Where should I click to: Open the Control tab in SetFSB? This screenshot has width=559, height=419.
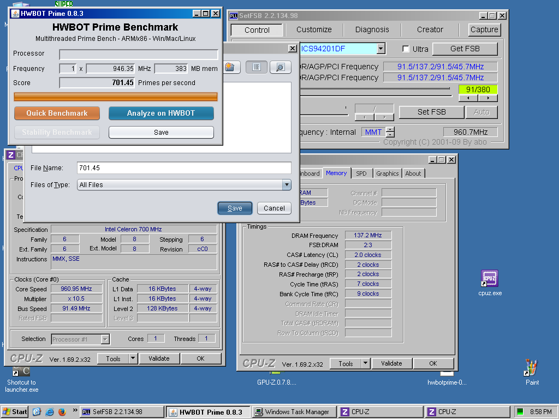tap(257, 30)
